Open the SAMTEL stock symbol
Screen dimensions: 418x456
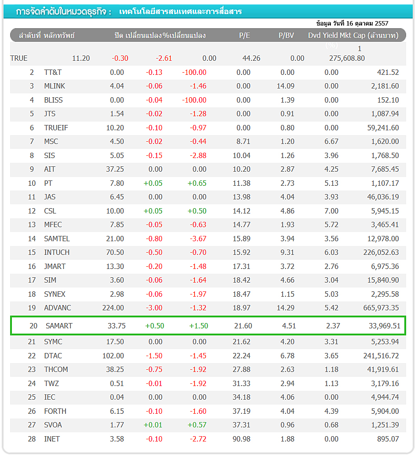(x=57, y=239)
